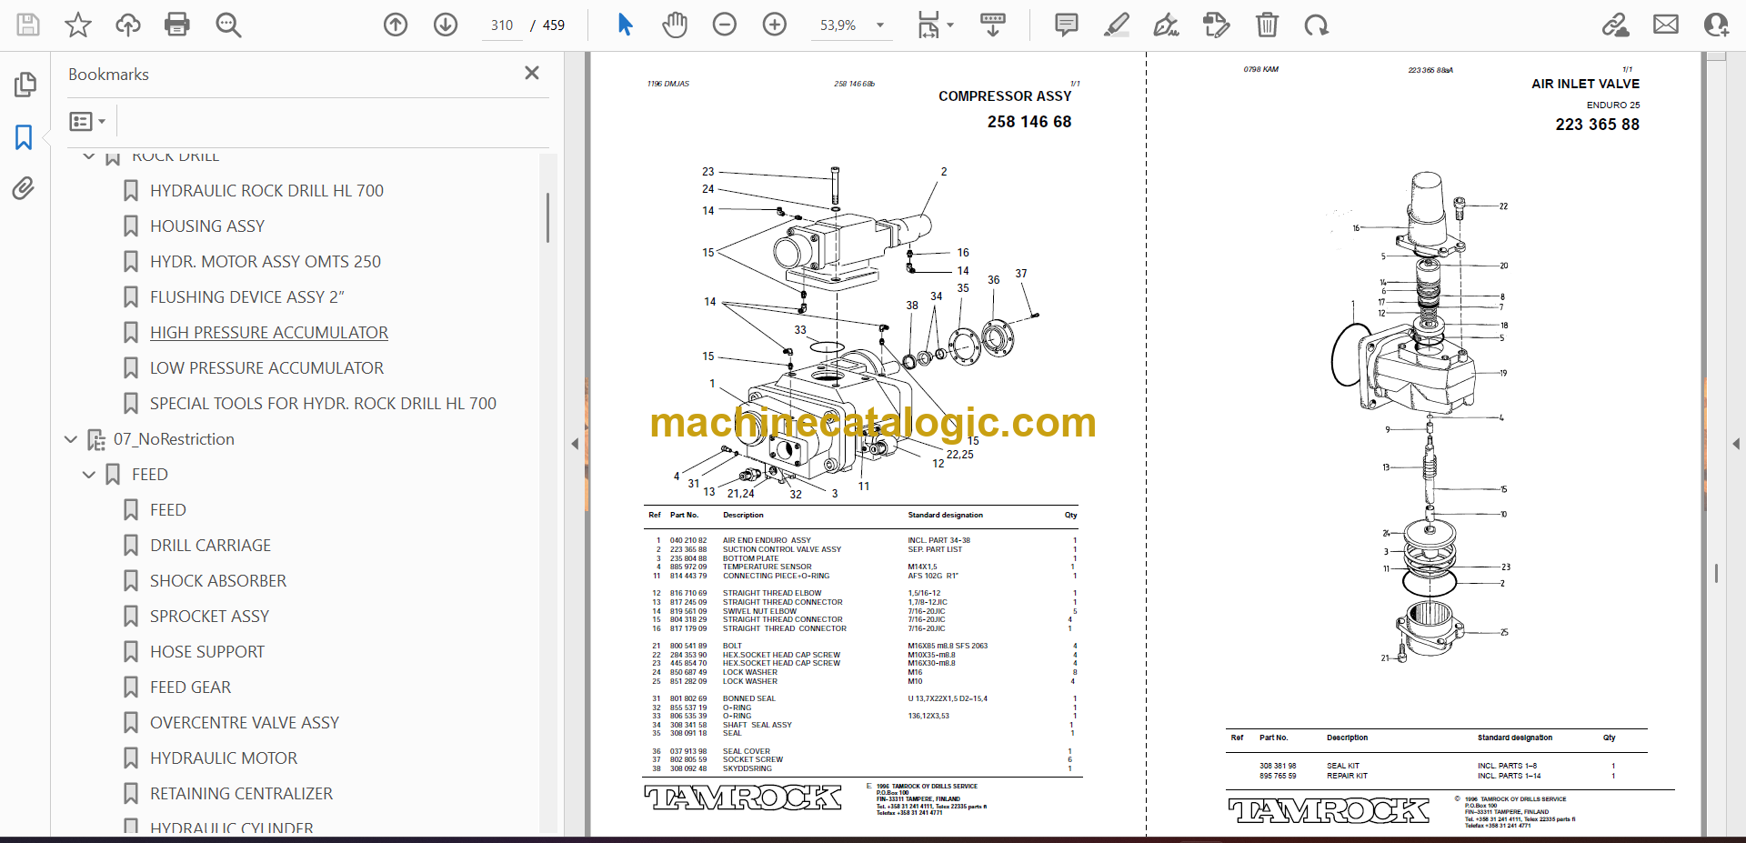Screen dimensions: 1746x843
Task: Zoom out with the minus icon
Action: click(725, 25)
